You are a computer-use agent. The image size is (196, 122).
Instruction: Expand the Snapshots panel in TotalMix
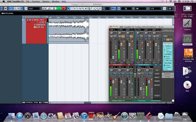(168, 74)
